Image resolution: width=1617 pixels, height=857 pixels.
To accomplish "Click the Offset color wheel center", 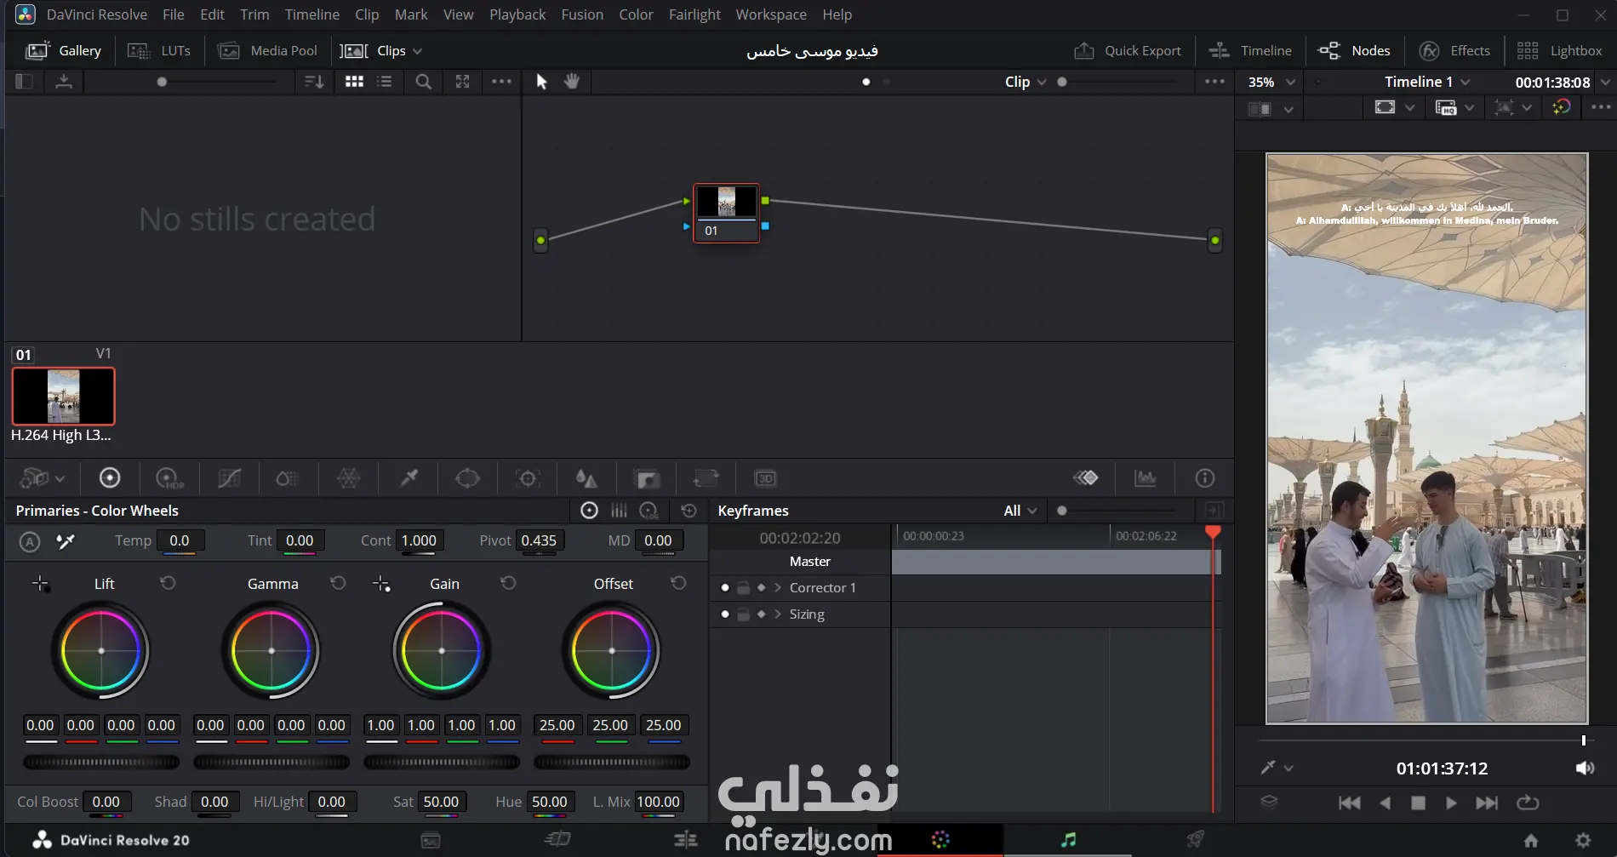I will [x=612, y=651].
